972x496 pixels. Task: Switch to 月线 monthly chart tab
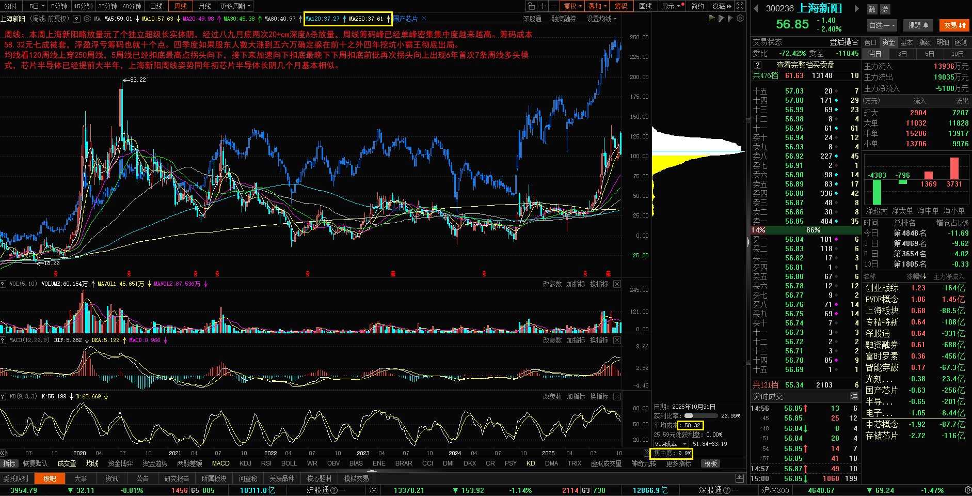click(x=205, y=6)
